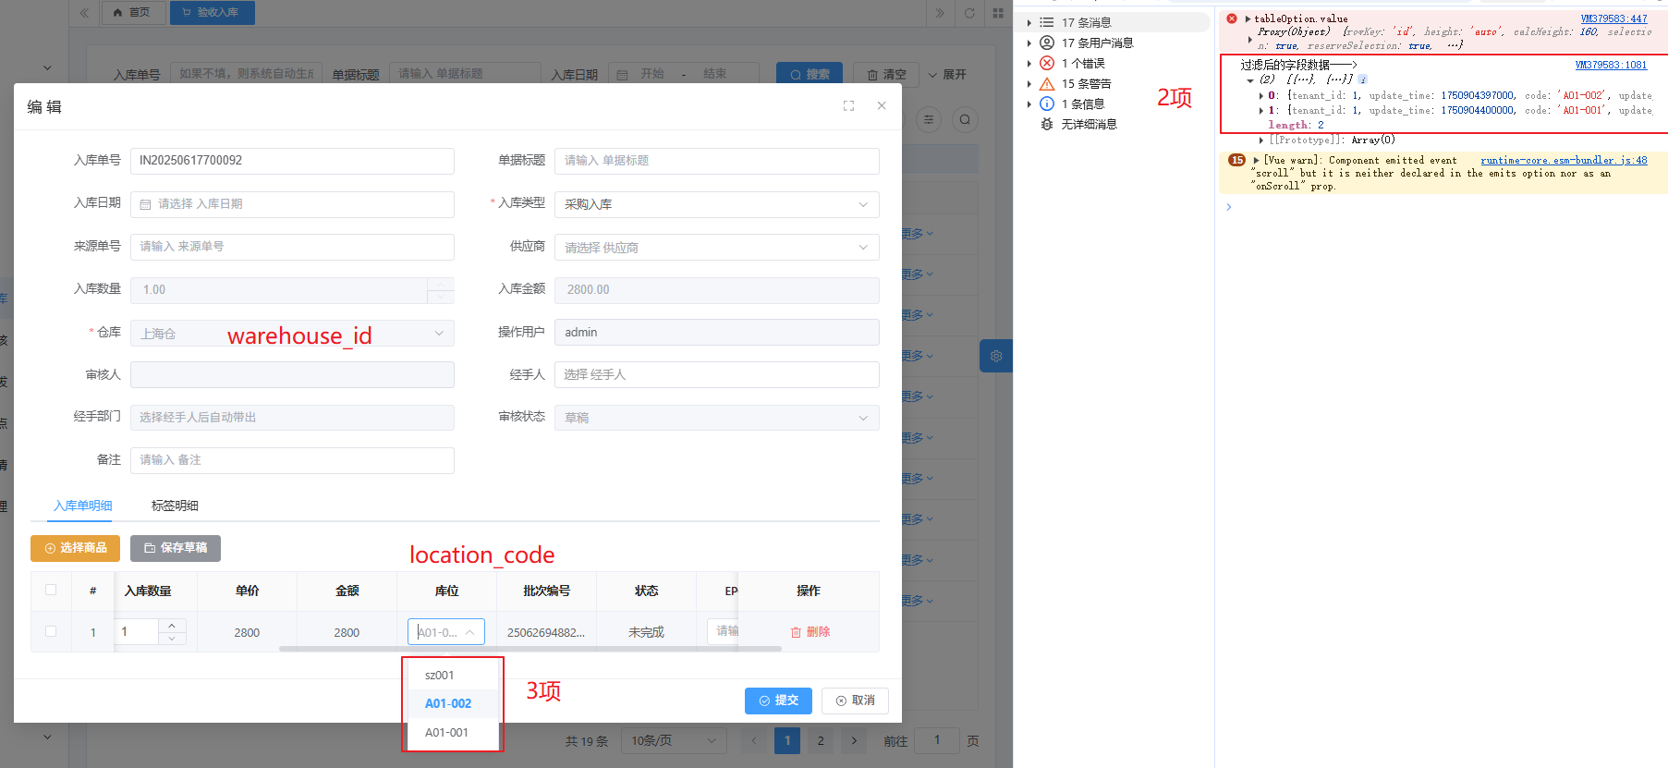Click the 选择商品 button

[76, 548]
